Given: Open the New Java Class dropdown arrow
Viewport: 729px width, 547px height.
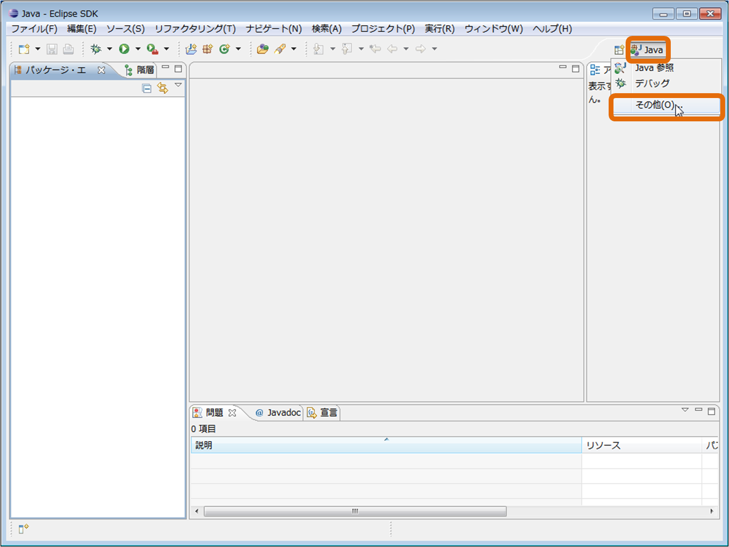Looking at the screenshot, I should tap(238, 49).
